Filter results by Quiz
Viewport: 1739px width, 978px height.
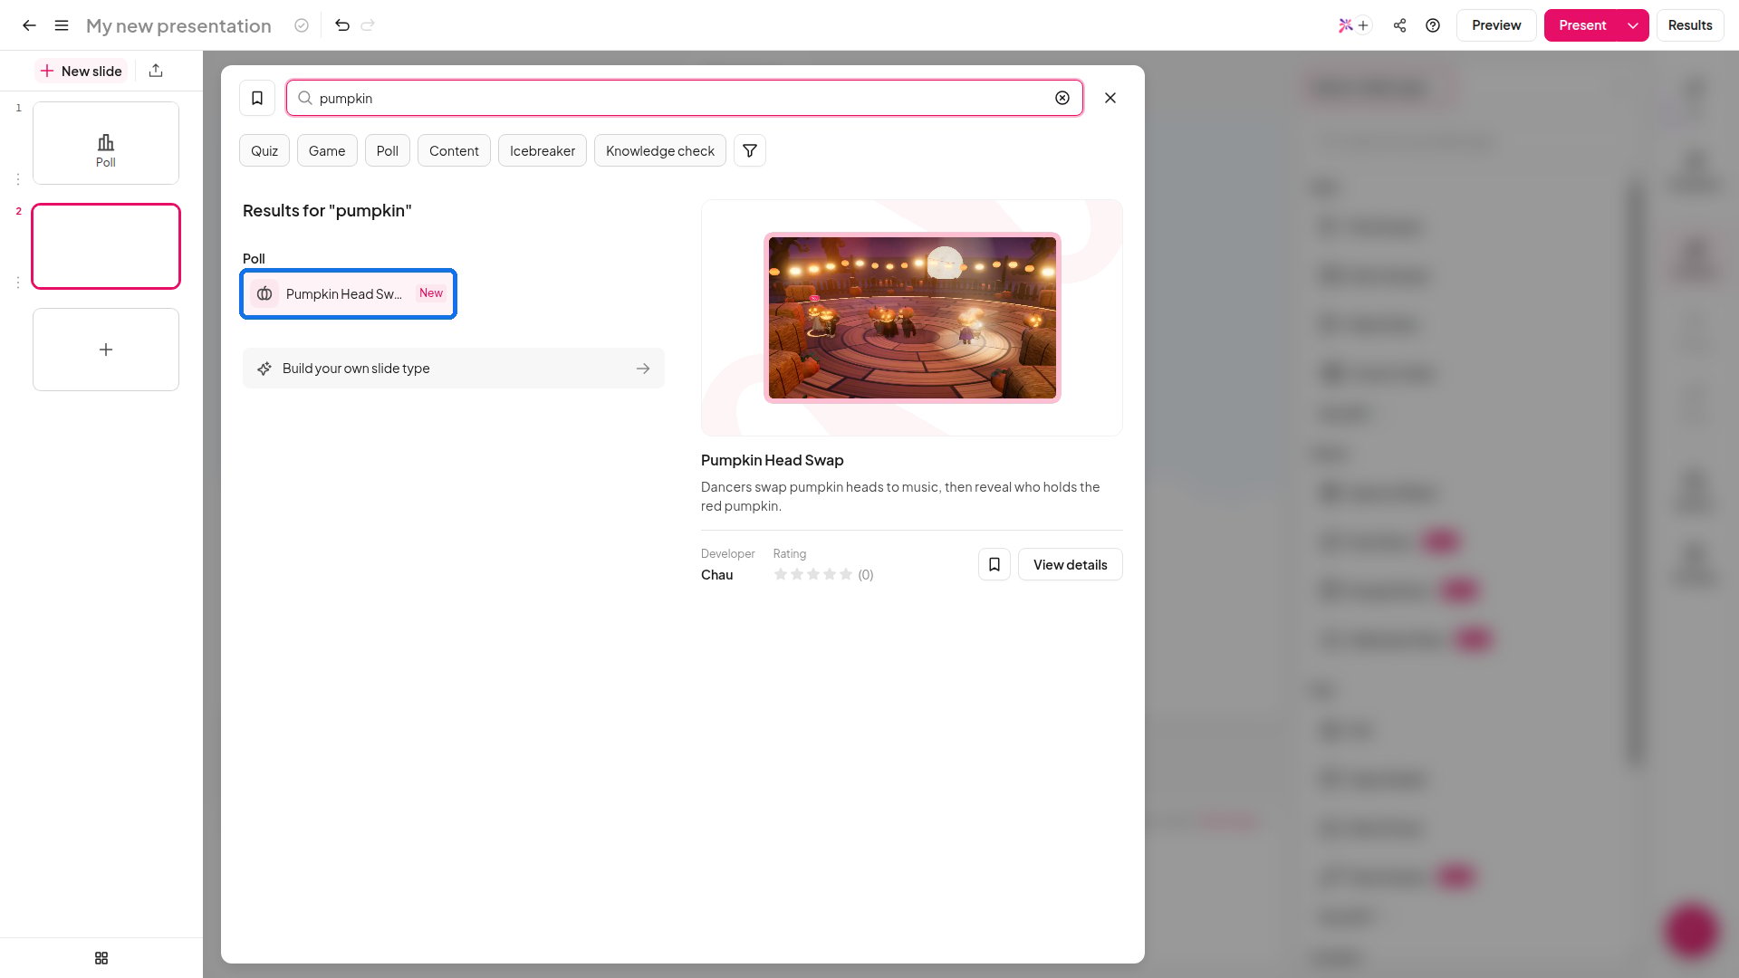tap(264, 151)
